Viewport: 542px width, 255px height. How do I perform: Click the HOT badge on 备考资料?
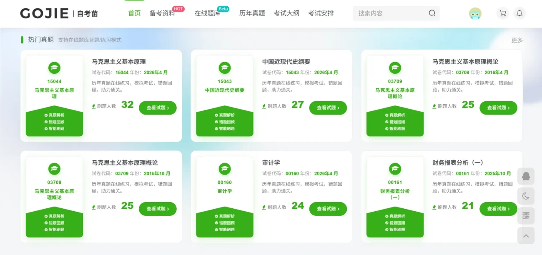178,9
